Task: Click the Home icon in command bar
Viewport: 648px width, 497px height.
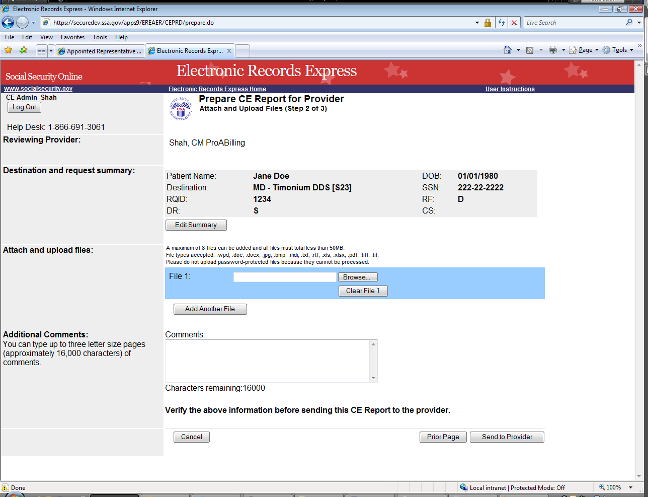Action: 508,50
